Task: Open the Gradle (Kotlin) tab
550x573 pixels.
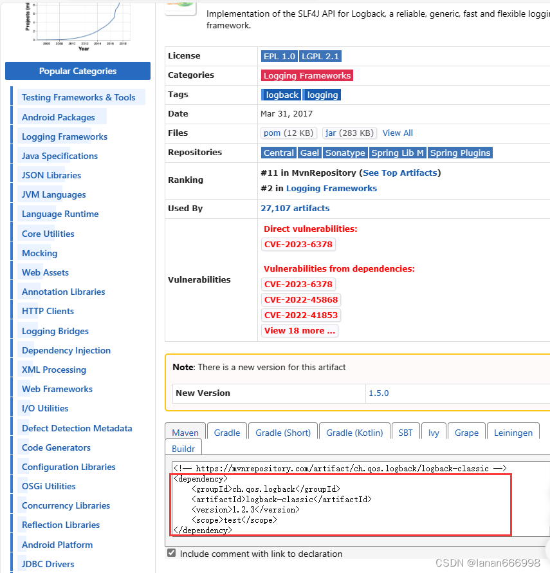Action: click(x=354, y=433)
